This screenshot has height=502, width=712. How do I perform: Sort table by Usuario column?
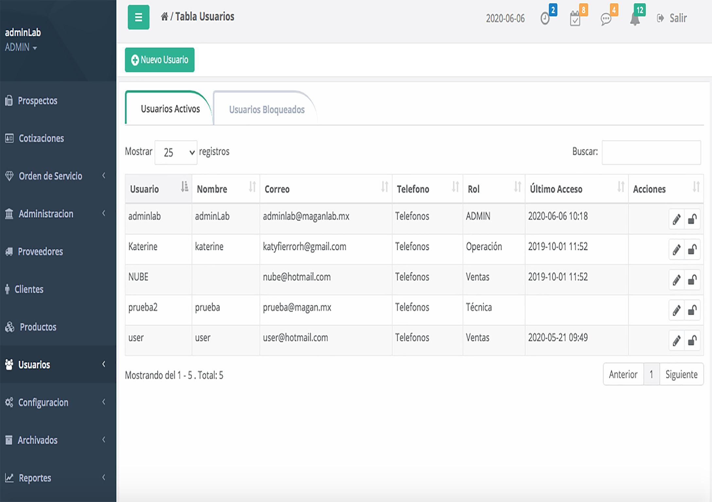pos(158,189)
